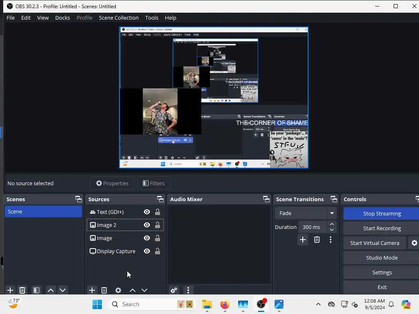Enable Studio Mode

382,258
